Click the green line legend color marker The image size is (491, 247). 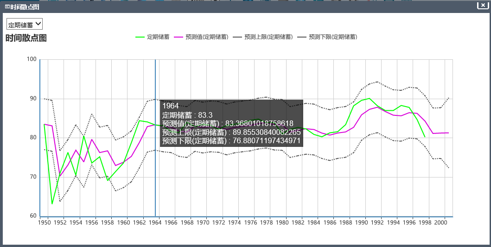click(x=140, y=37)
